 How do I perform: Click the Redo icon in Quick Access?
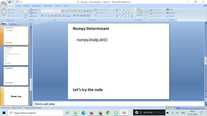[17, 2]
